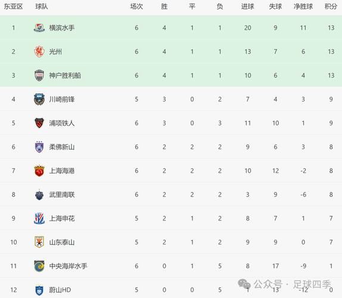Sort by the 积分 column header
342x298 pixels.
point(331,7)
